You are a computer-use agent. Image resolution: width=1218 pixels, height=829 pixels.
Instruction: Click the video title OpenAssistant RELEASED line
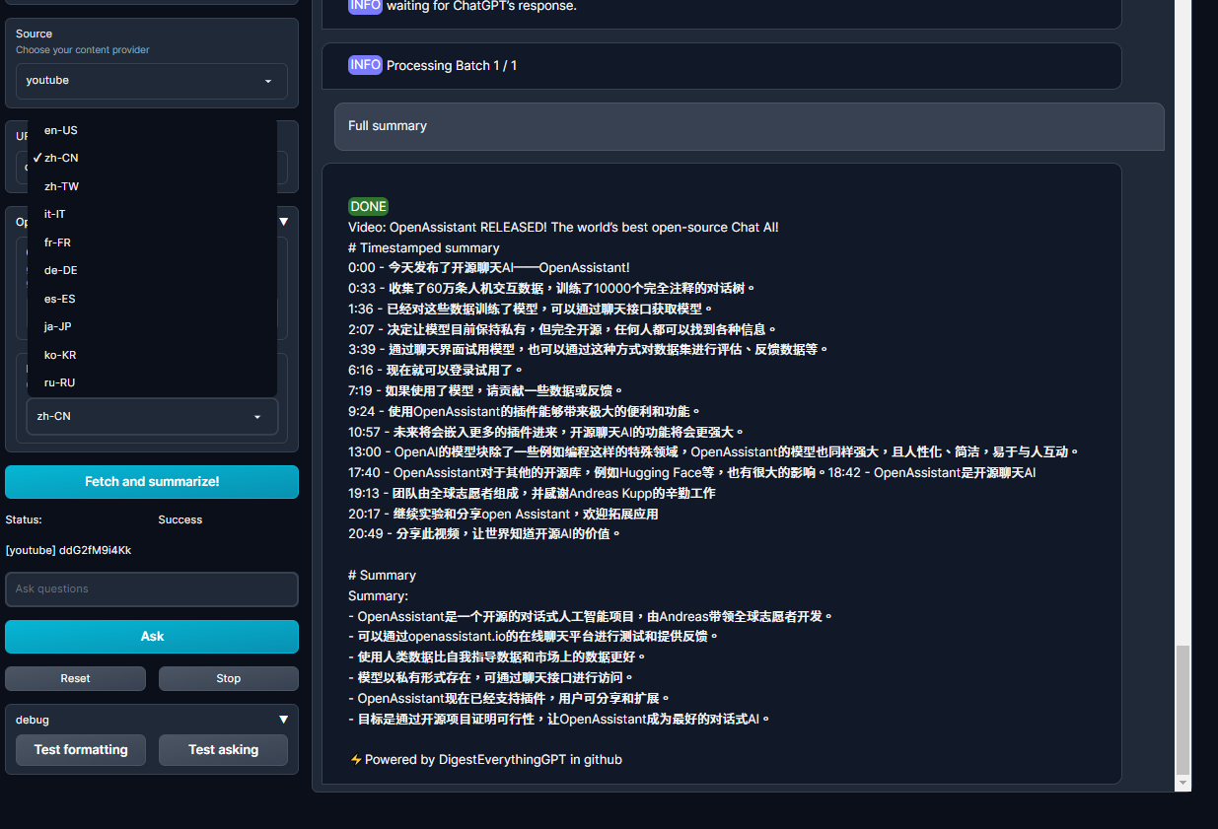(563, 228)
